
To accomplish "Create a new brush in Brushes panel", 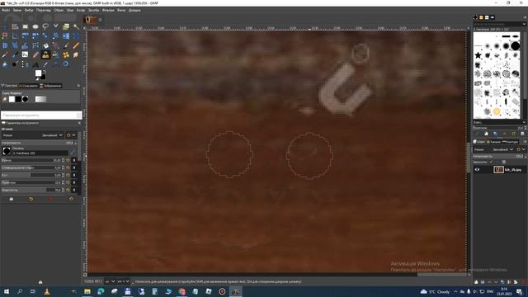I will [486, 134].
